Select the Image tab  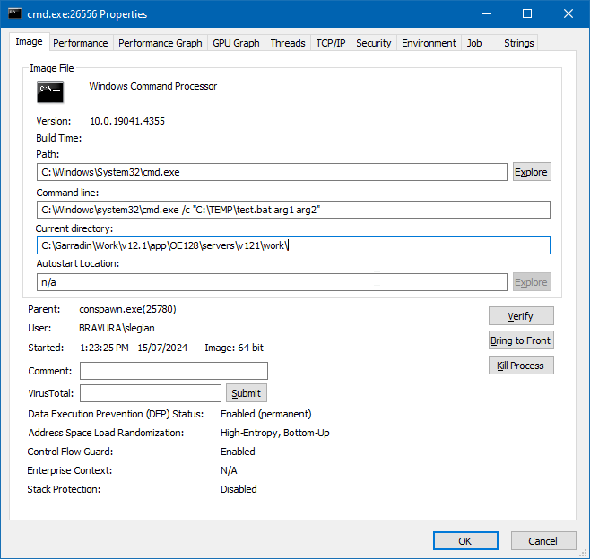click(x=29, y=42)
